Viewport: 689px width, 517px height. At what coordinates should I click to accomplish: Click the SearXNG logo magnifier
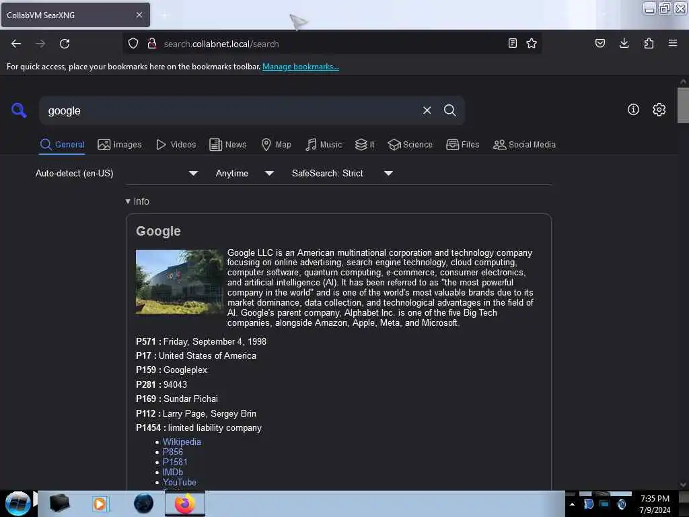[x=19, y=110]
